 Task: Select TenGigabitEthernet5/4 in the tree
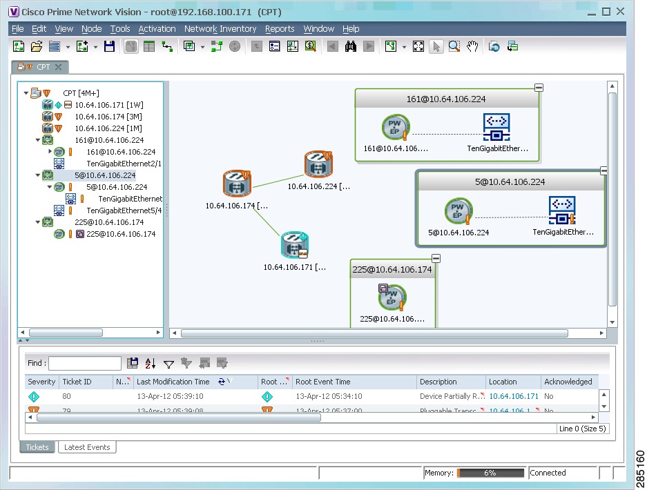click(124, 210)
